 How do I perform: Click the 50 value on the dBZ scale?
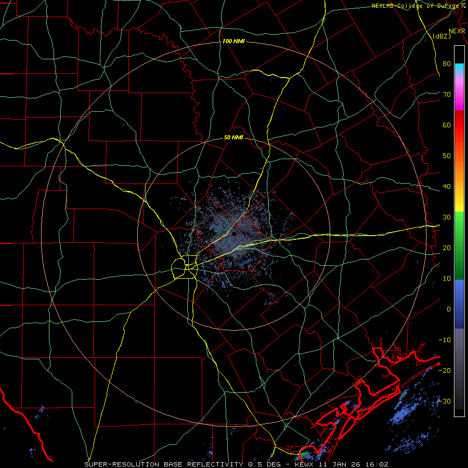[447, 156]
